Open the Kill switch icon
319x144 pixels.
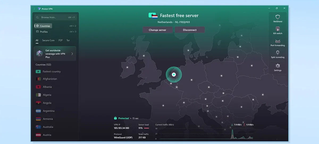pyautogui.click(x=278, y=29)
